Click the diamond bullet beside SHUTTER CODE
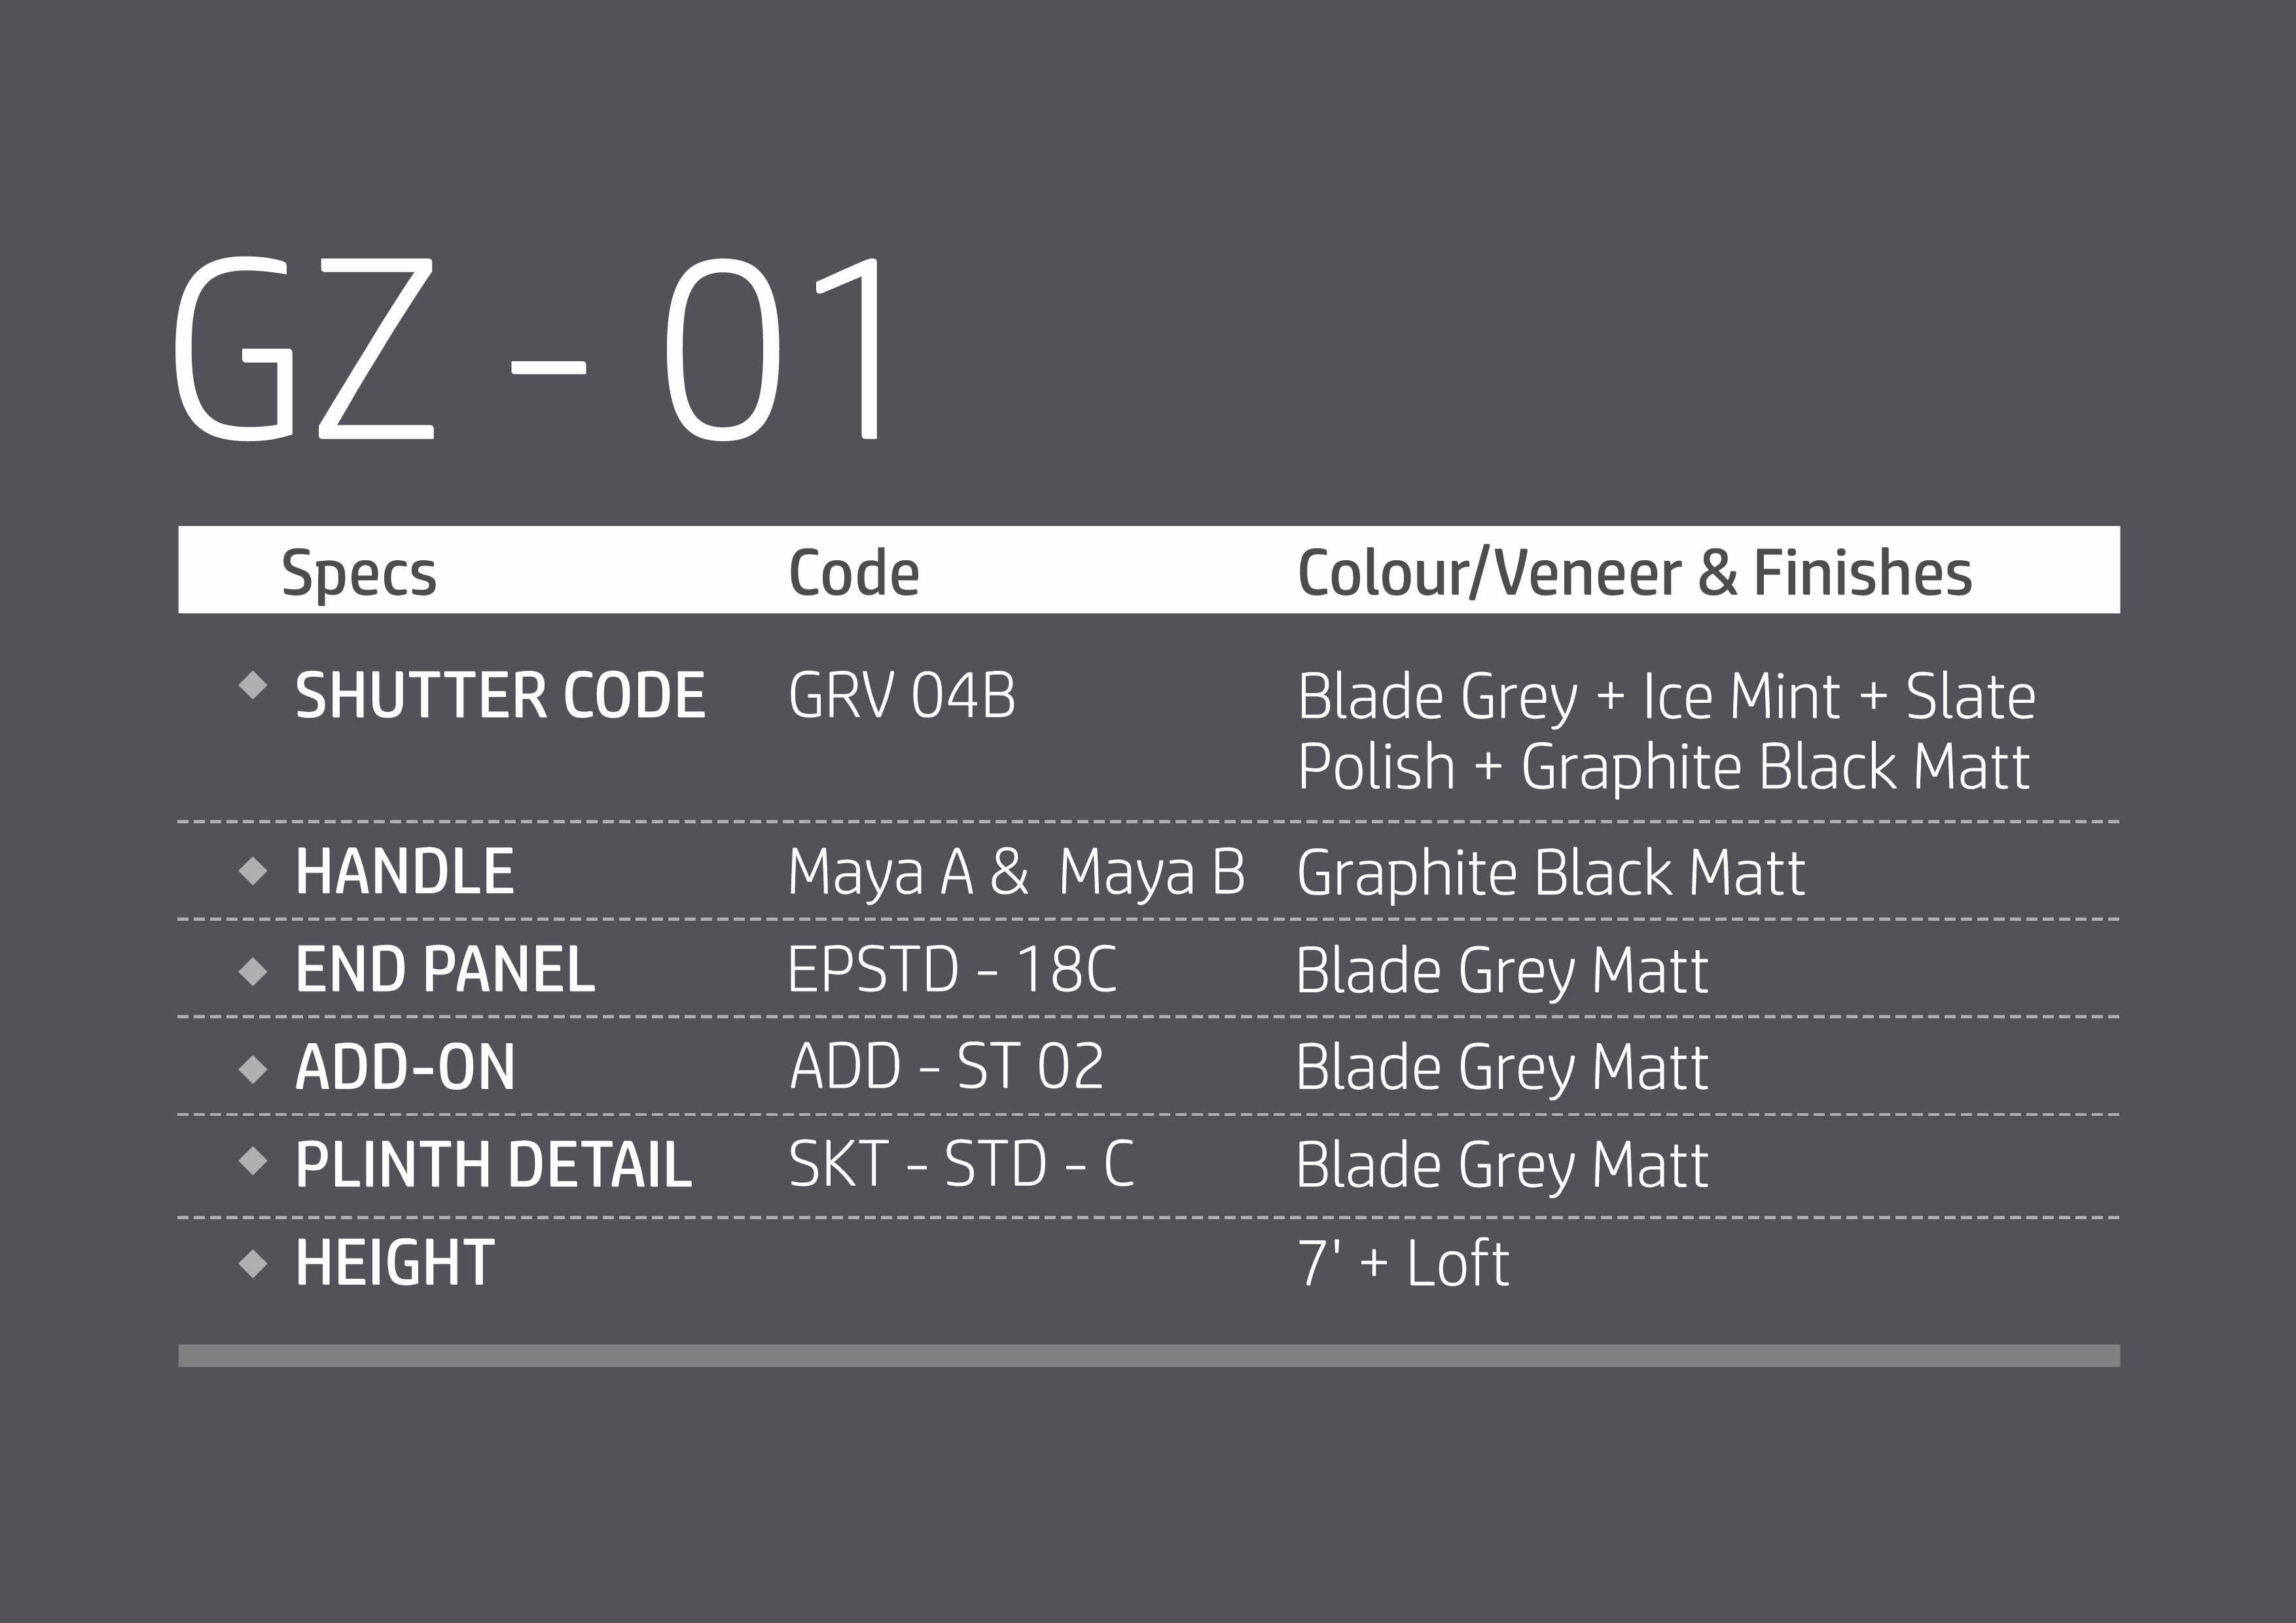 tap(253, 686)
